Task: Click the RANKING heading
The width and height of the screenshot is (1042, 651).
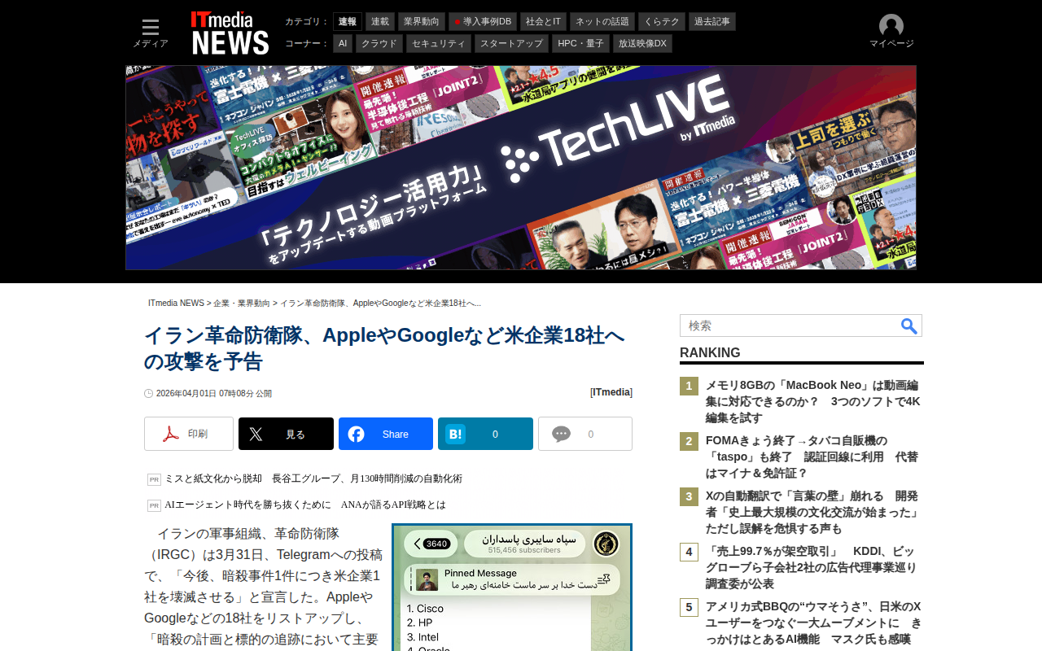Action: pyautogui.click(x=710, y=353)
